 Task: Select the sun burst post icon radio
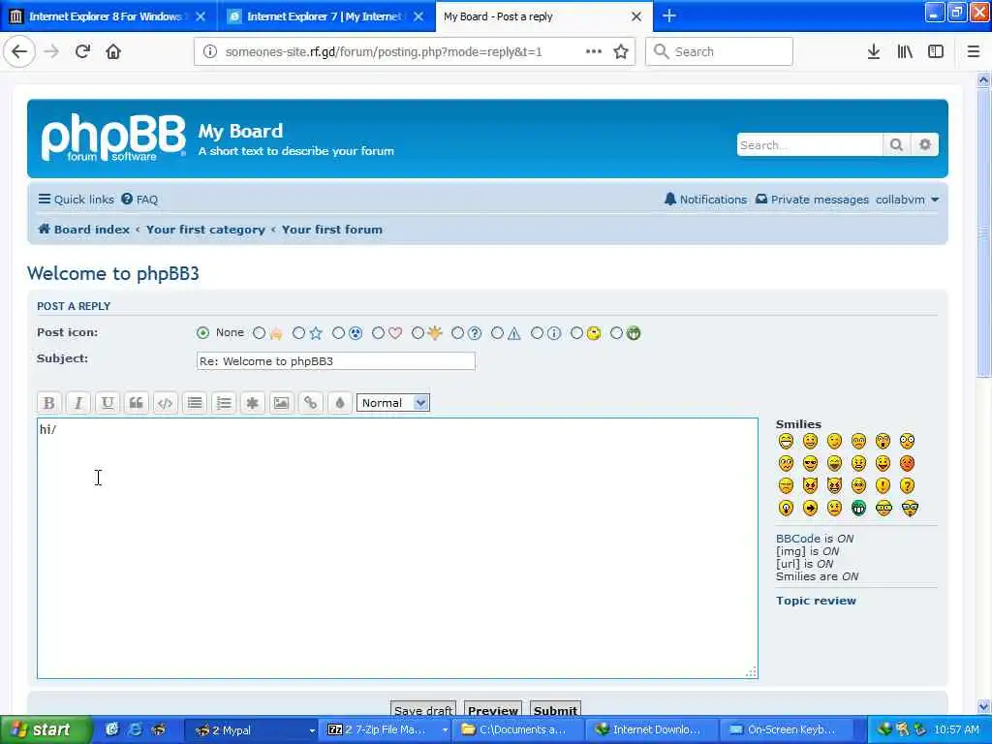pyautogui.click(x=418, y=333)
